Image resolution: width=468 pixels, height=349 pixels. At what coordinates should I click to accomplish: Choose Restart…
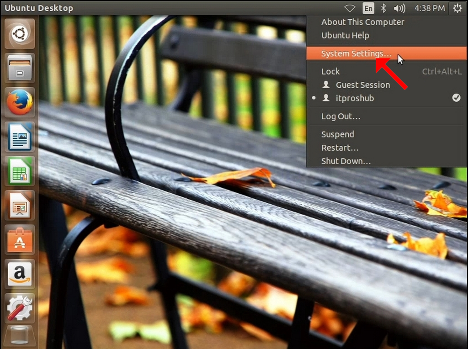click(387, 148)
